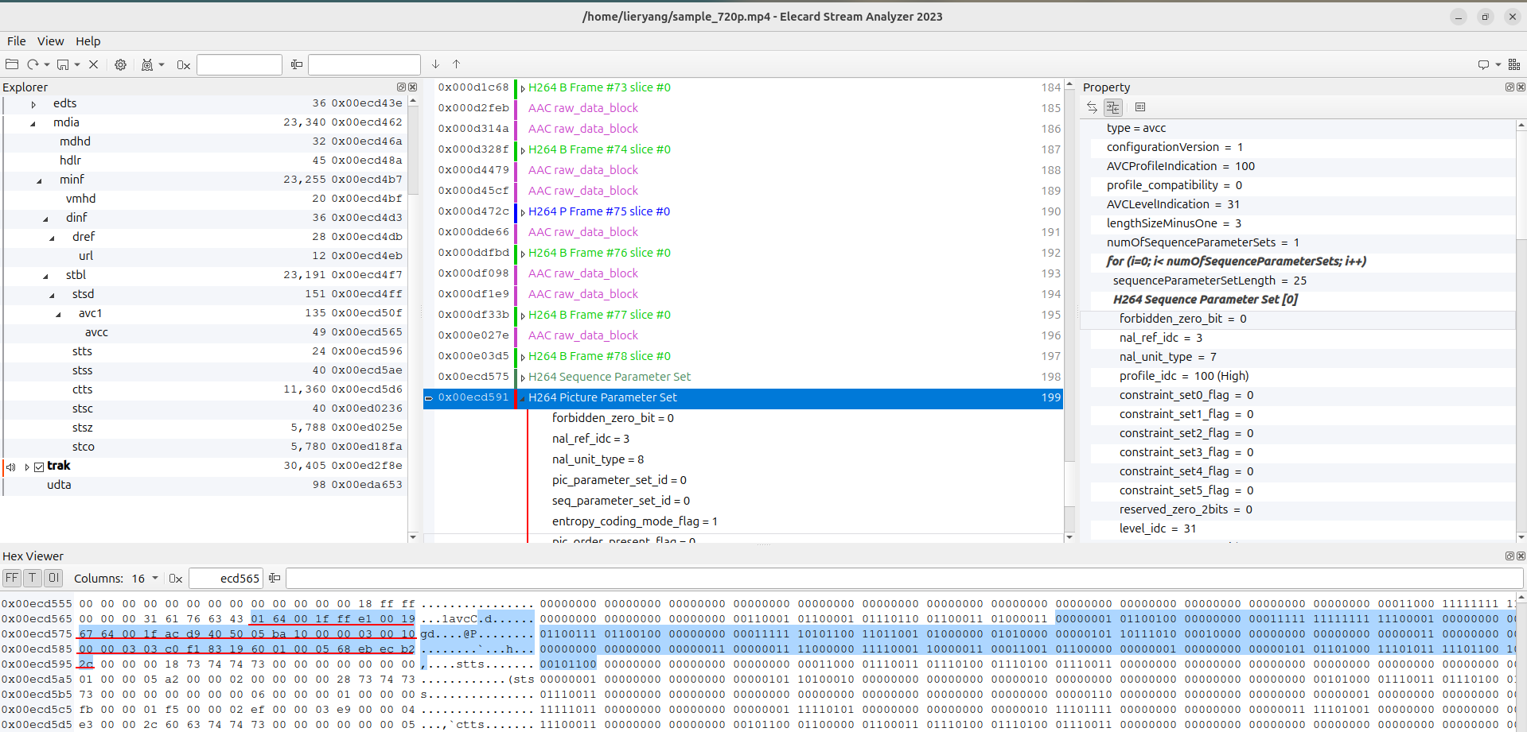This screenshot has width=1527, height=732.
Task: Float the Property panel
Action: coord(1509,87)
